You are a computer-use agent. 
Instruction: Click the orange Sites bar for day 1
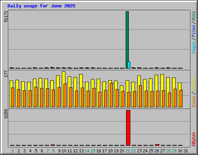tap(13, 97)
